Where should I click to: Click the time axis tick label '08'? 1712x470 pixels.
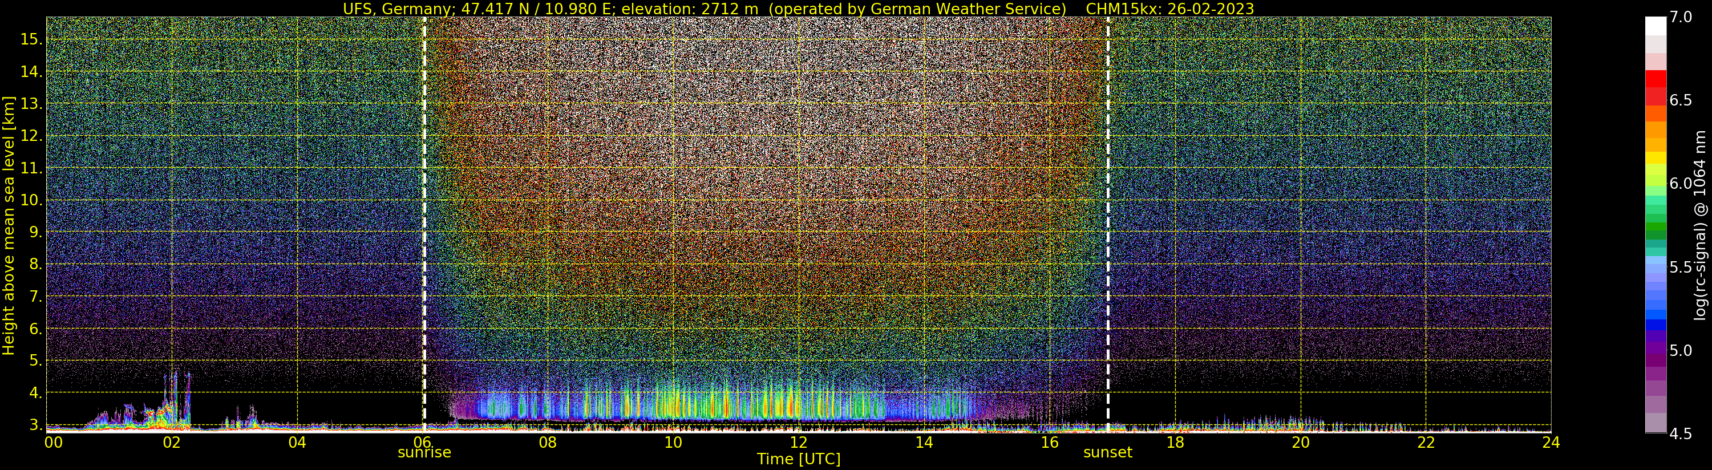tap(548, 442)
